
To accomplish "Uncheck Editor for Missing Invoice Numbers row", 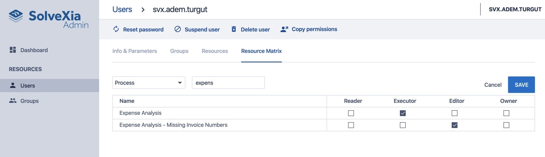I will click(x=455, y=125).
